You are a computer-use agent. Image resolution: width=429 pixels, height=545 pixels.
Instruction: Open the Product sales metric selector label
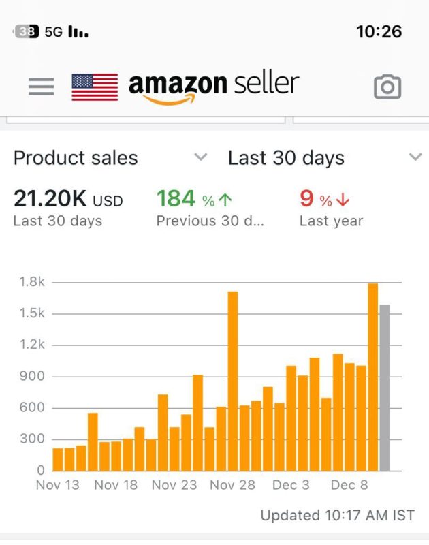76,158
